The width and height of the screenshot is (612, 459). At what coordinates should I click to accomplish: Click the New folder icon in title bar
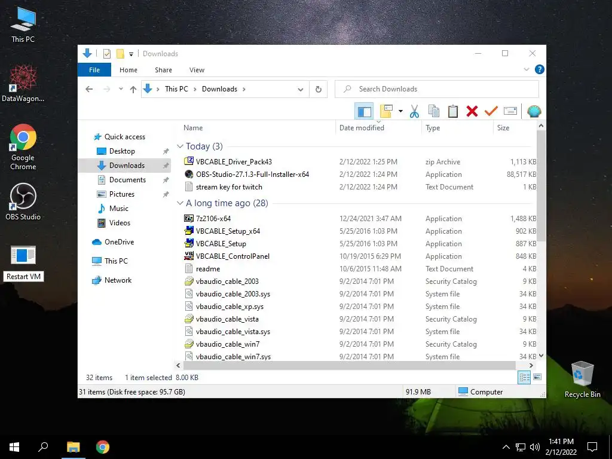point(120,54)
